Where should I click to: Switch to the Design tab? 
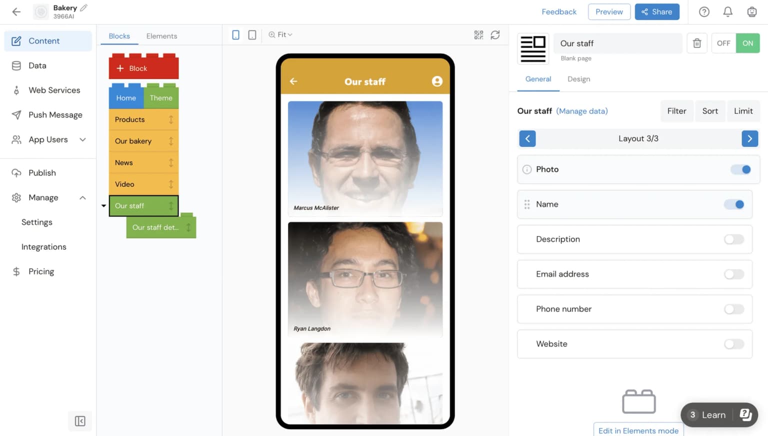tap(578, 79)
